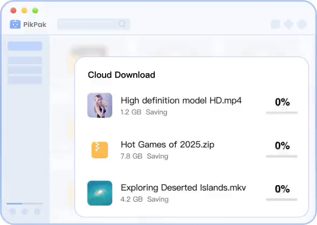Open the model video thumbnail
The width and height of the screenshot is (317, 225).
pos(100,105)
